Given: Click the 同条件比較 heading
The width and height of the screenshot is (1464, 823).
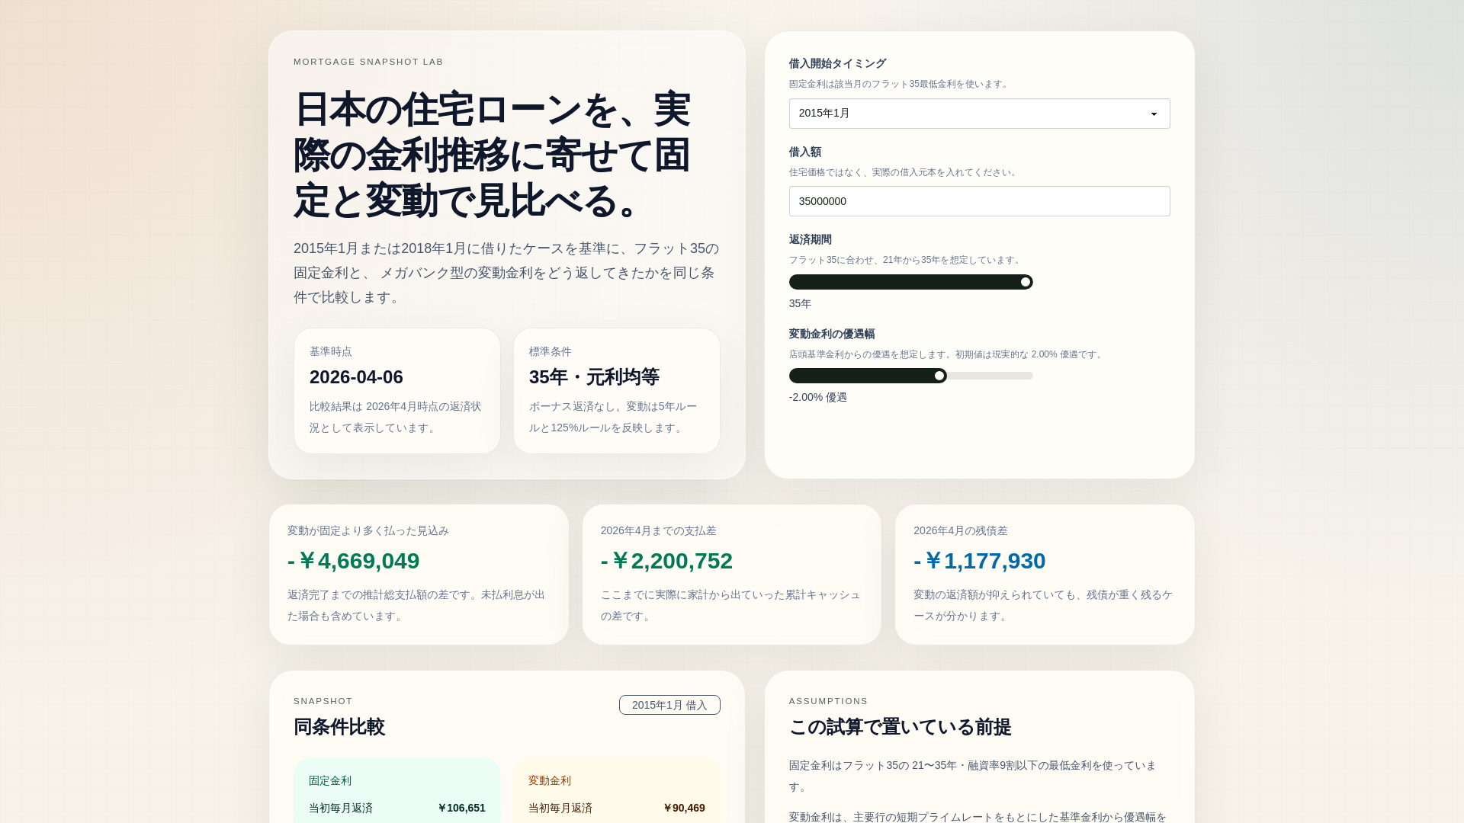Looking at the screenshot, I should click(x=339, y=727).
